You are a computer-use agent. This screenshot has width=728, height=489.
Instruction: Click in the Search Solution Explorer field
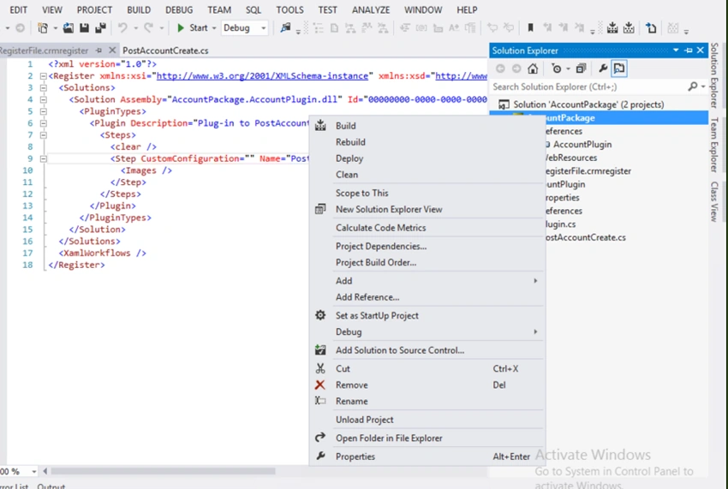coord(588,86)
